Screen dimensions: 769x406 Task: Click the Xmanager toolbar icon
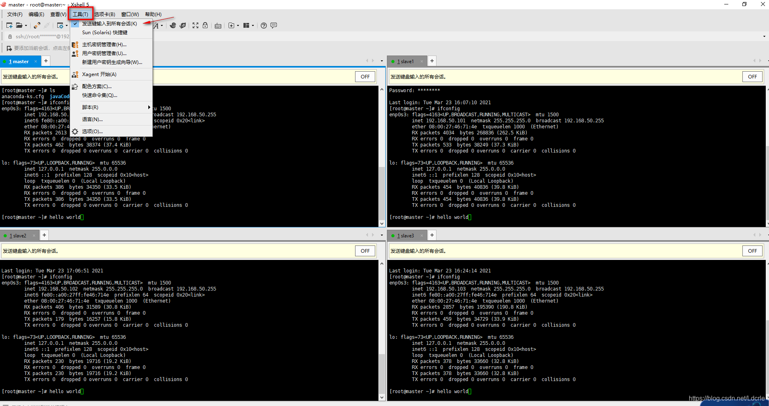click(183, 25)
